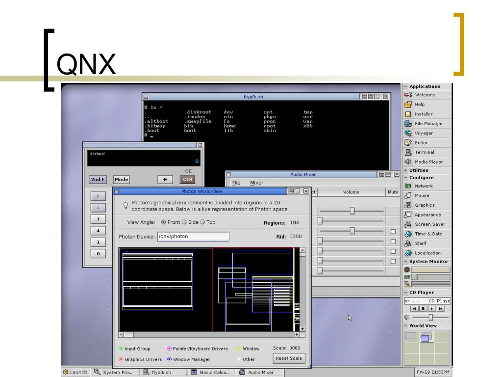Click the lightbulb hint icon in World View
Image resolution: width=502 pixels, height=377 pixels.
[125, 206]
